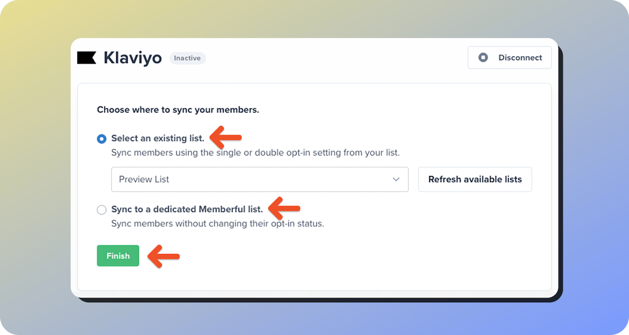Click 'Sync members using the single or double opt-in' text
Viewport: 629px width, 335px height.
256,153
